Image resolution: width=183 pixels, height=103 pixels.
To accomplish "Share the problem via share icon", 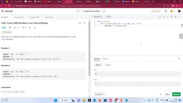I will 35,27.
